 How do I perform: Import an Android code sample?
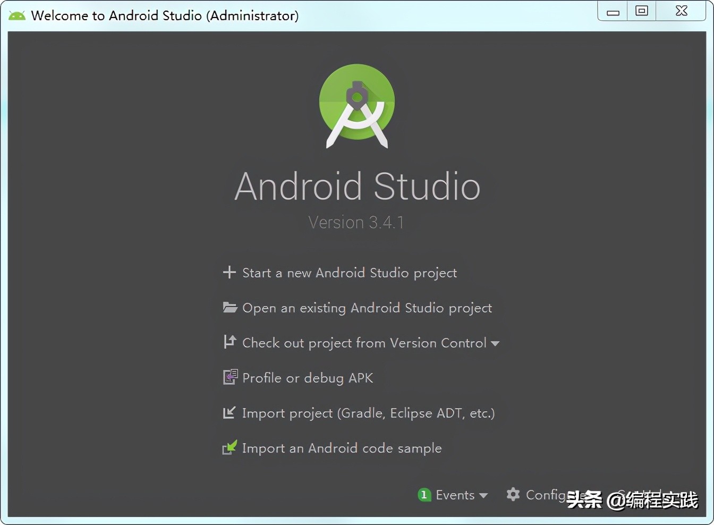342,448
